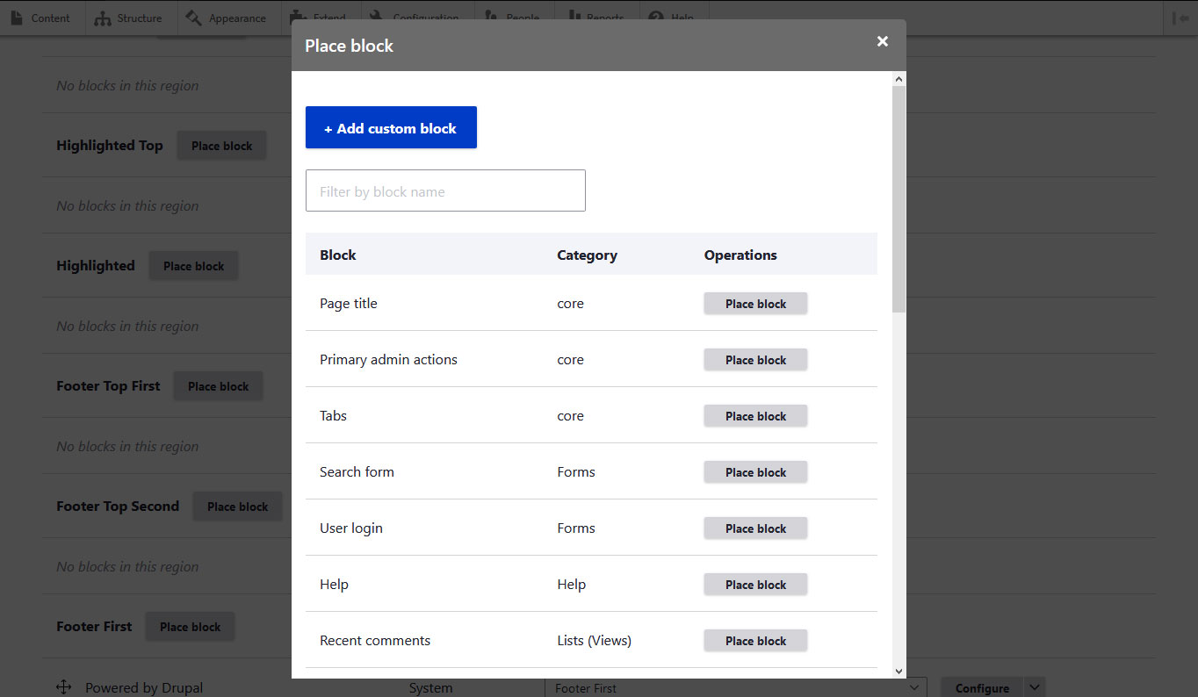
Task: Click Place block beside Footer Top First
Action: pos(218,386)
